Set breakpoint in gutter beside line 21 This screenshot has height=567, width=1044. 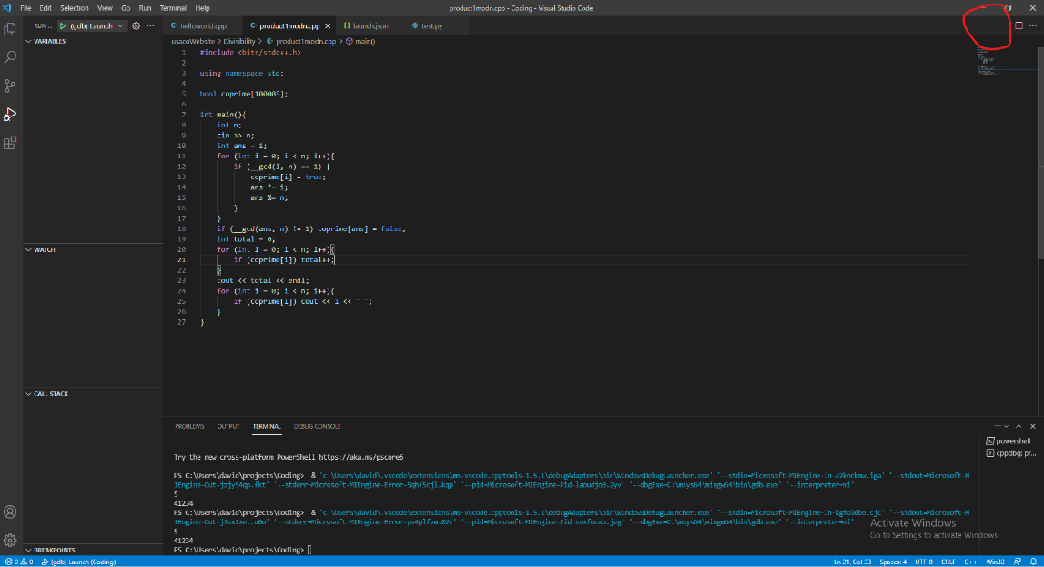(168, 259)
